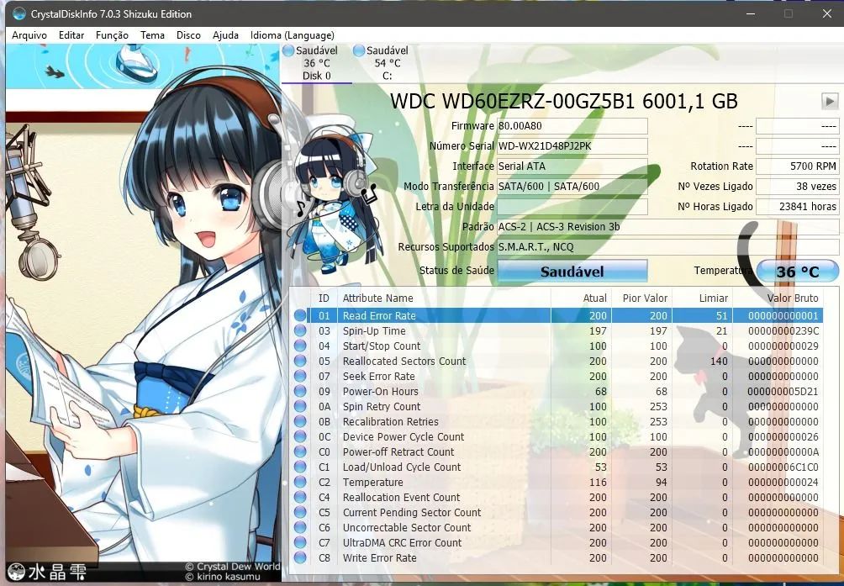
Task: Click the status orb for Start/Stop Count
Action: 300,346
